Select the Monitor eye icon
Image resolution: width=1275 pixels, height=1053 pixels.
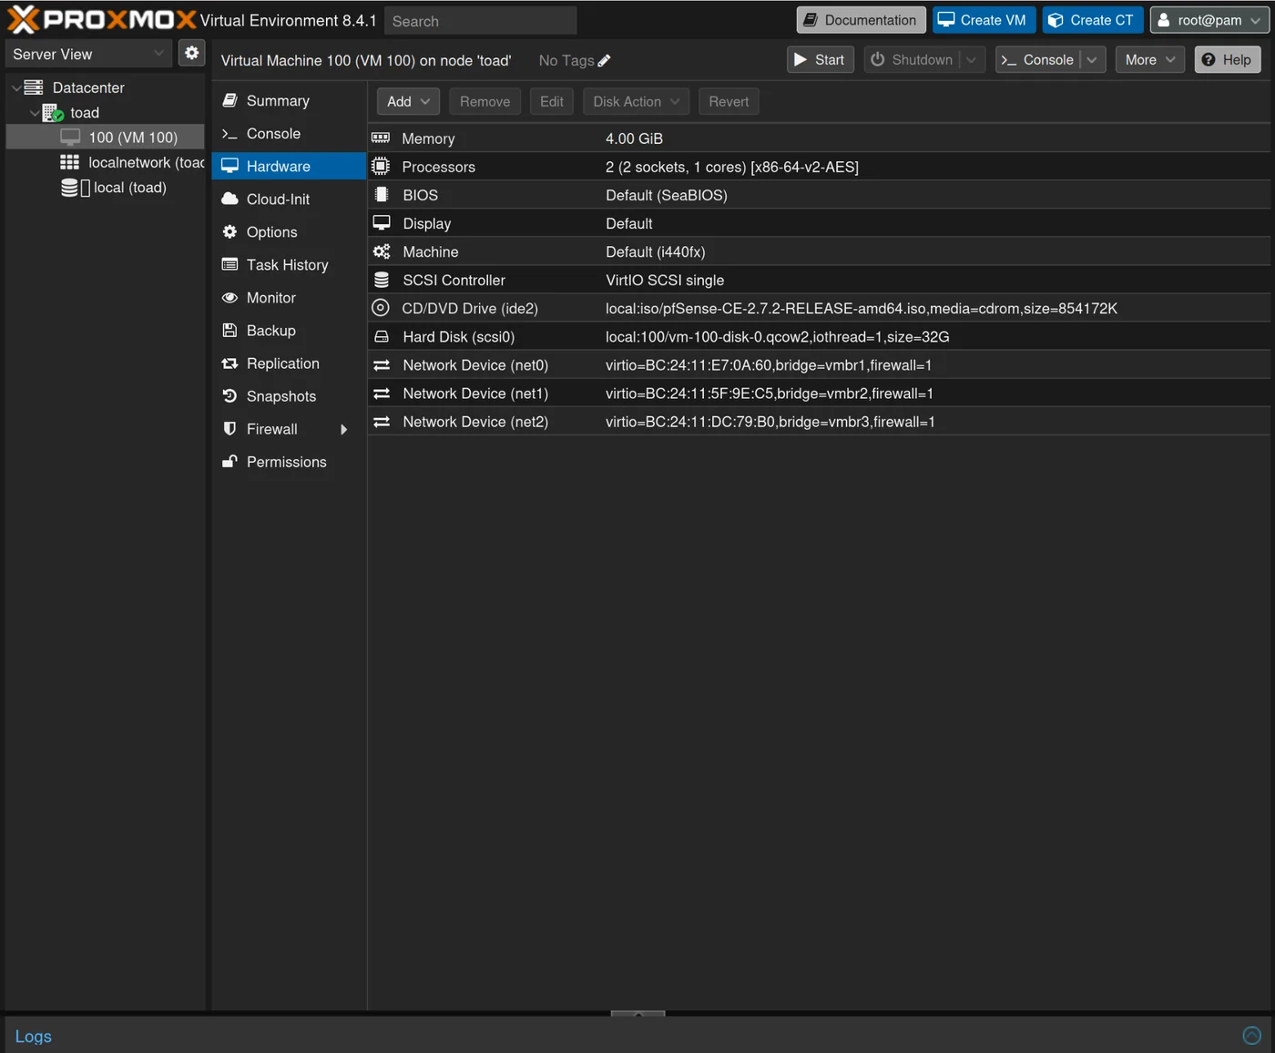(229, 298)
